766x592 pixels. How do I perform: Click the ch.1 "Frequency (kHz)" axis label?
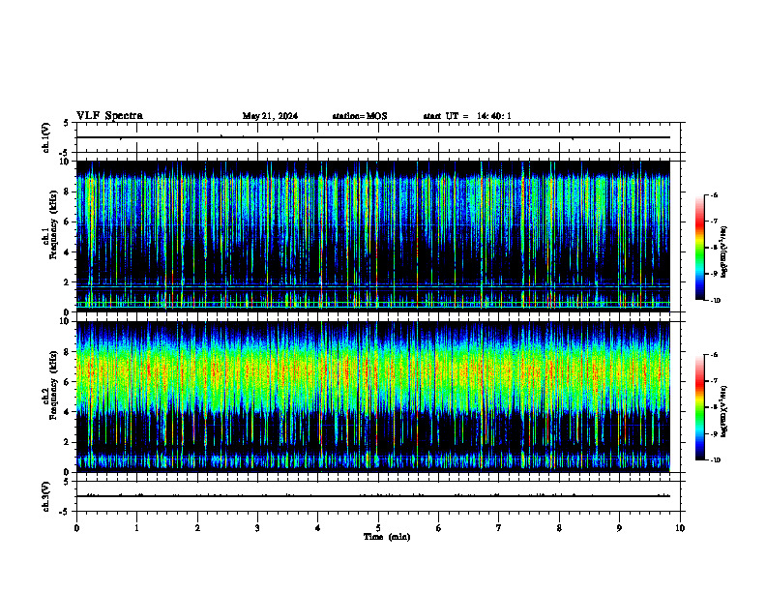53,225
